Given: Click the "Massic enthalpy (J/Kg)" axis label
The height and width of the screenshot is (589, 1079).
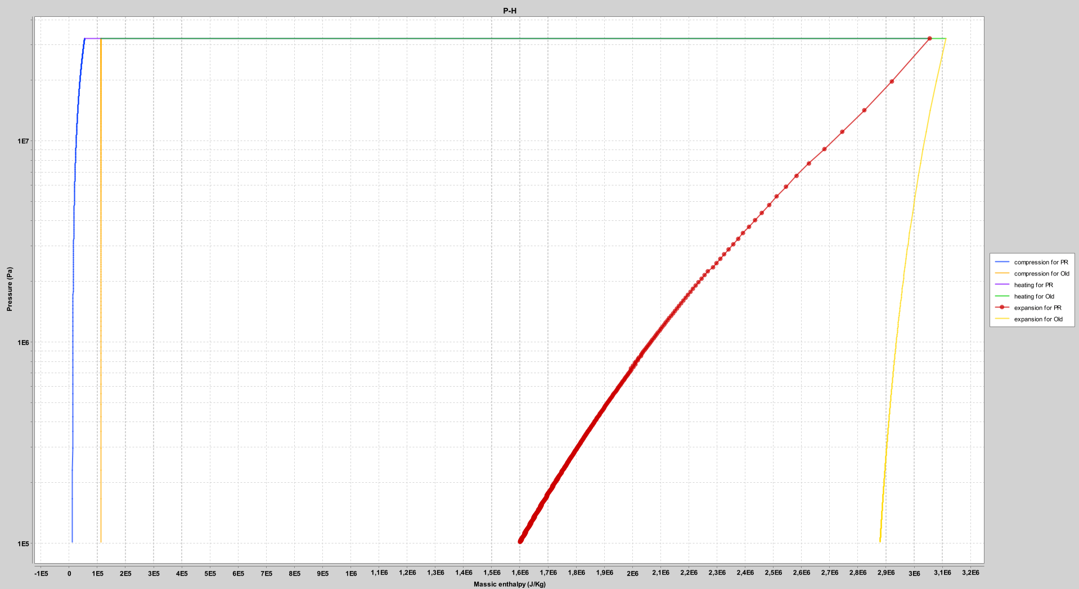Looking at the screenshot, I should pos(509,584).
